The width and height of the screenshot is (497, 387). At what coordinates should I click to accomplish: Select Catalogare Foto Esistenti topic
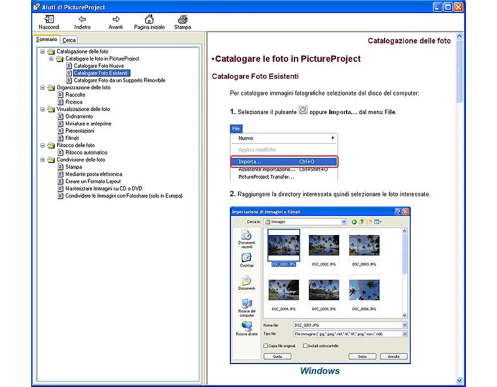click(101, 73)
